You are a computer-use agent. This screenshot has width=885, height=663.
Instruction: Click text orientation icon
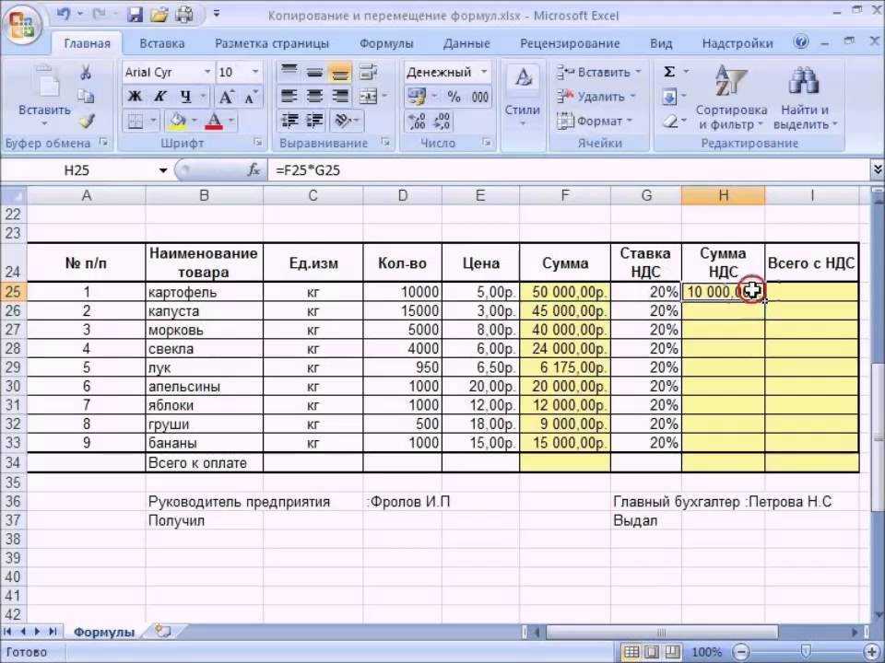tap(343, 121)
